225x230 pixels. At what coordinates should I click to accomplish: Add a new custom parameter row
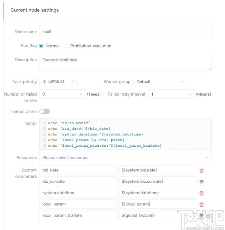[x=208, y=216]
